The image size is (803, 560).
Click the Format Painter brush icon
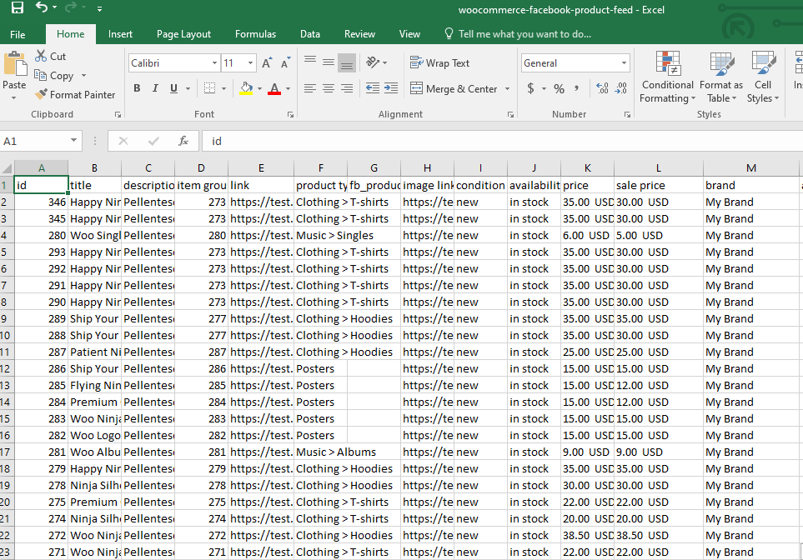point(41,95)
